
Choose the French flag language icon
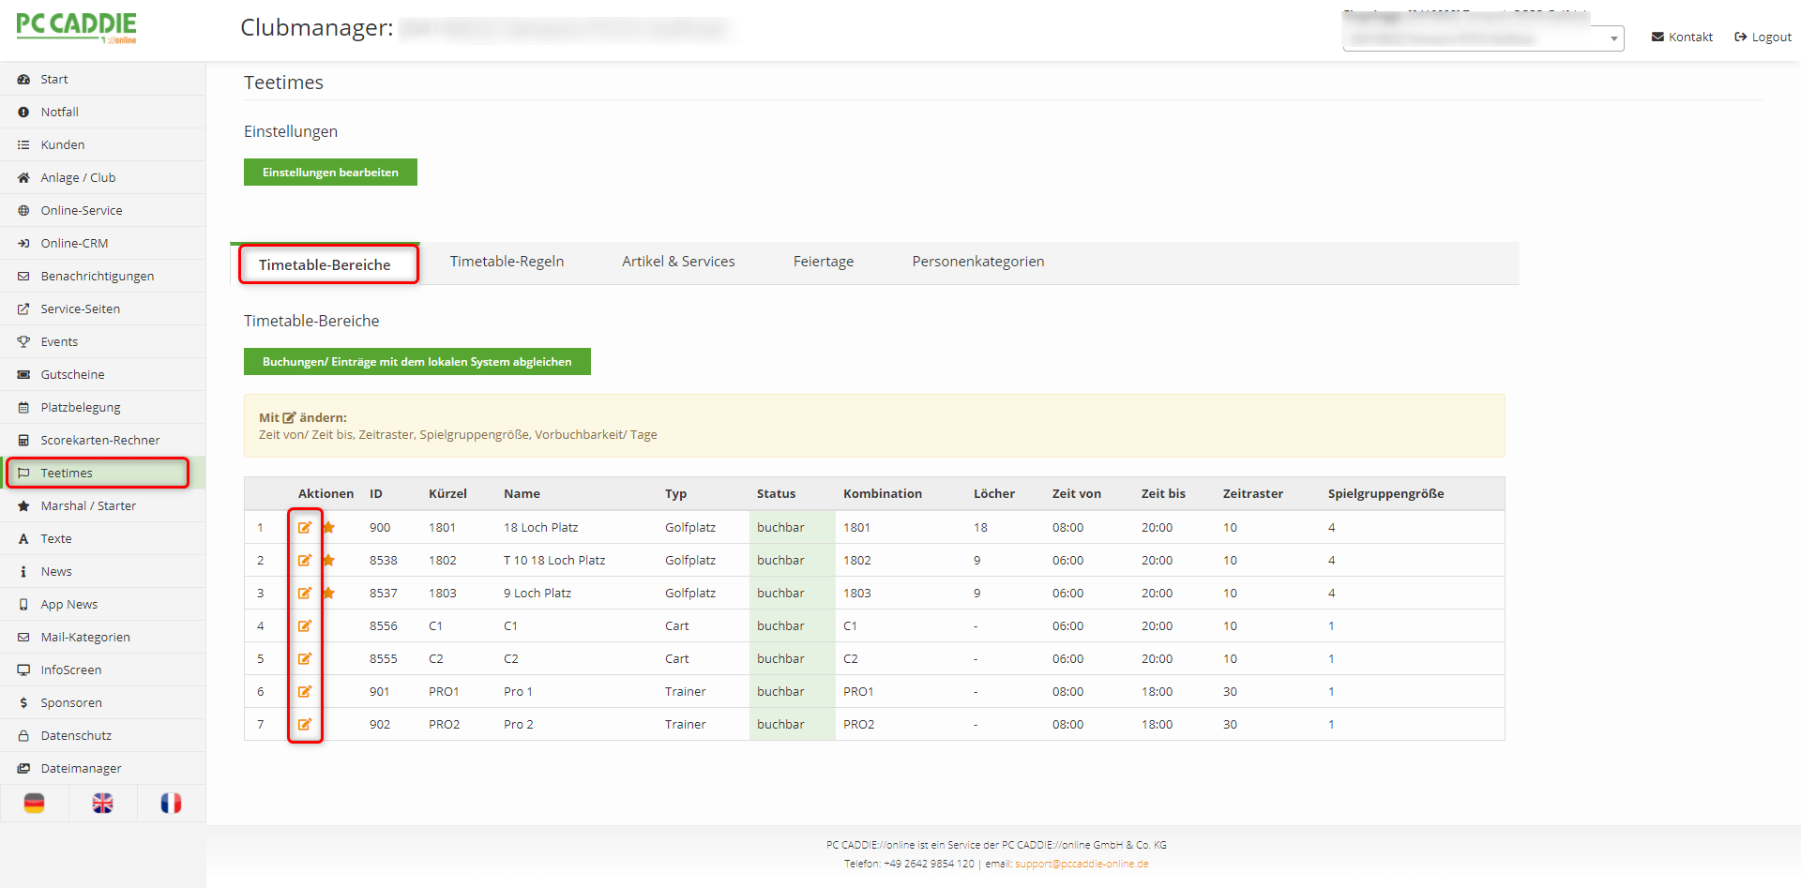[x=171, y=804]
